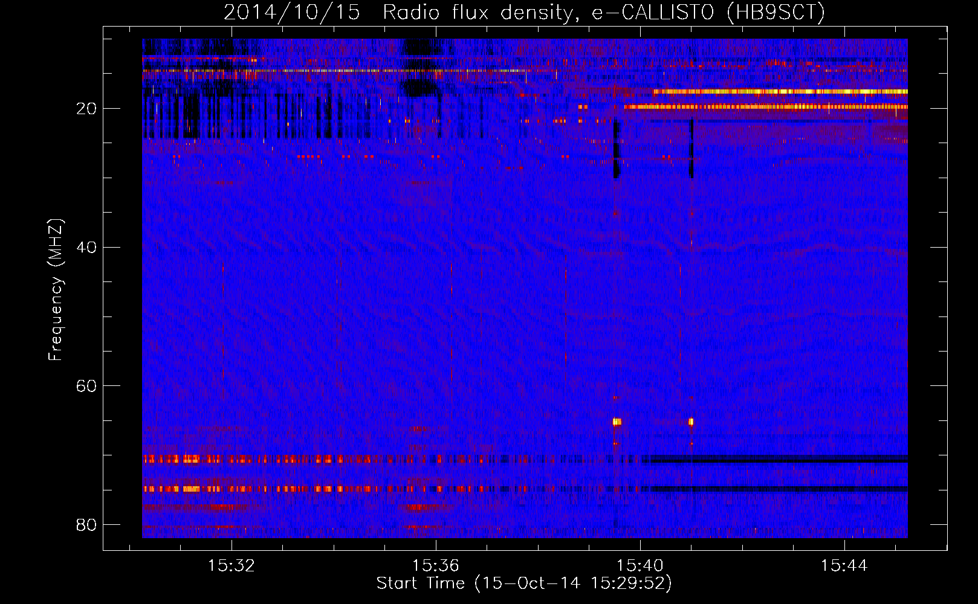Viewport: 978px width, 604px height.
Task: Click the 'Start Time (15-Oct-14 15:29:52)' label
Action: click(x=524, y=583)
